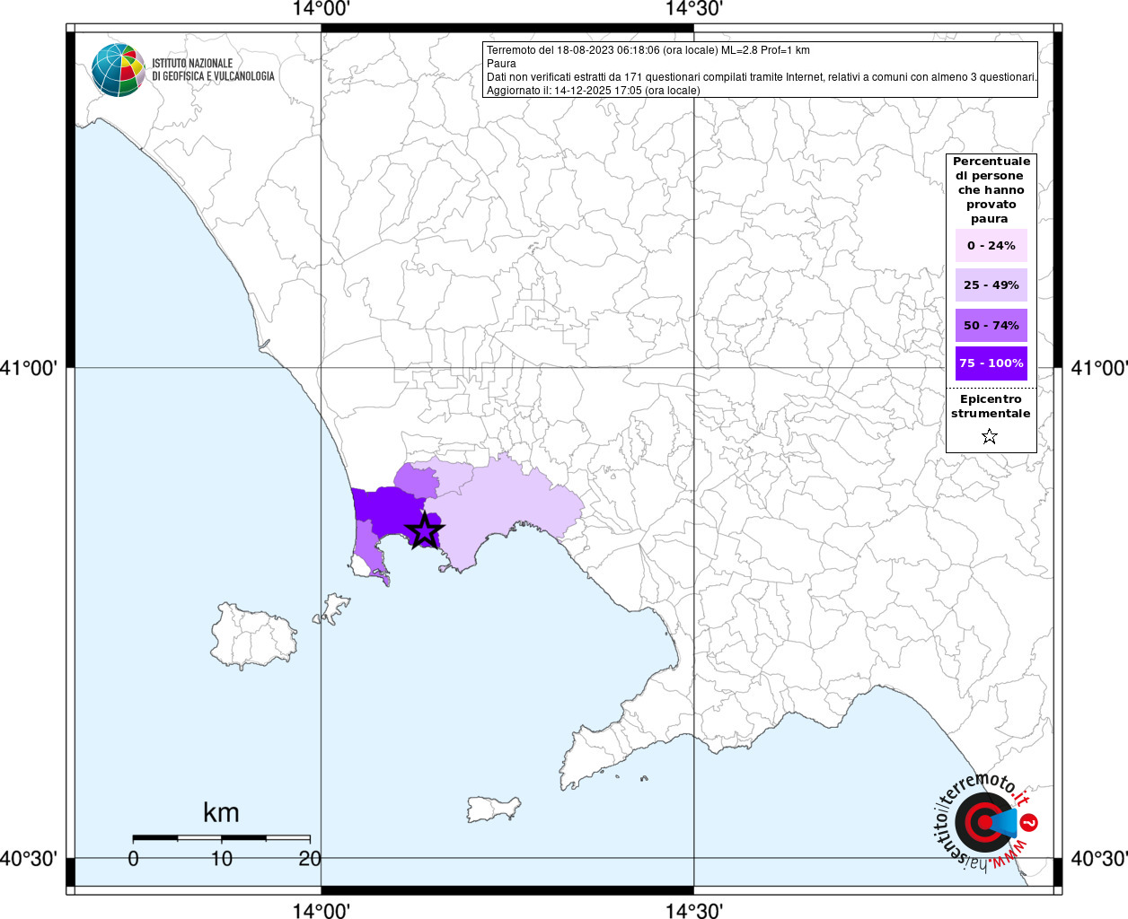Click the black epicenter star on the map

pyautogui.click(x=424, y=530)
